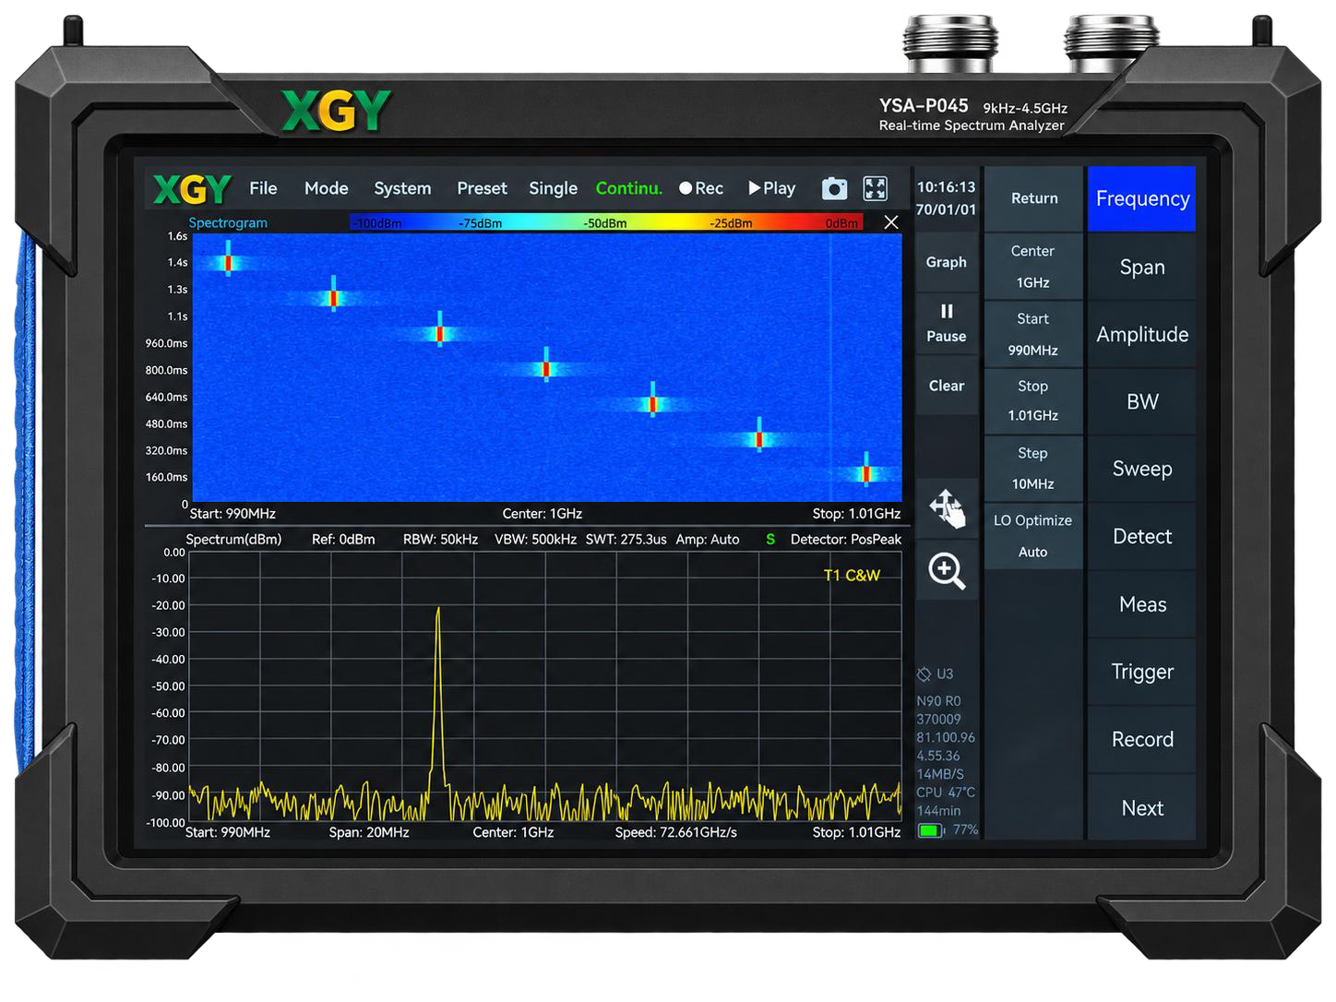Click the Spectrogram title label
Viewport: 1336px width, 1002px height.
(228, 222)
